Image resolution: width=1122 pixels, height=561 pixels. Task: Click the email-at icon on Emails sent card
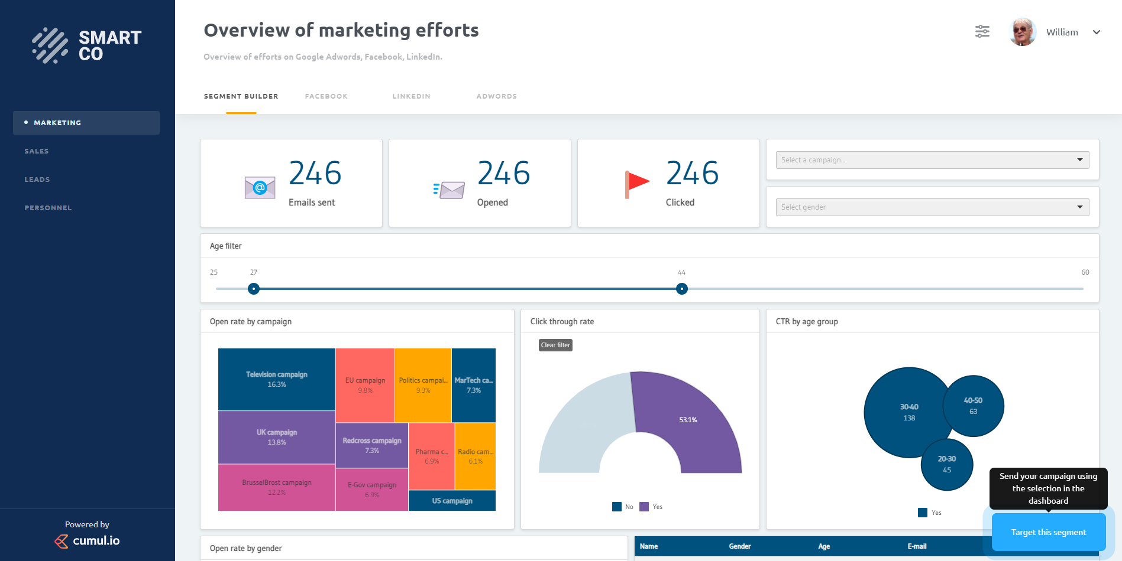click(x=260, y=187)
